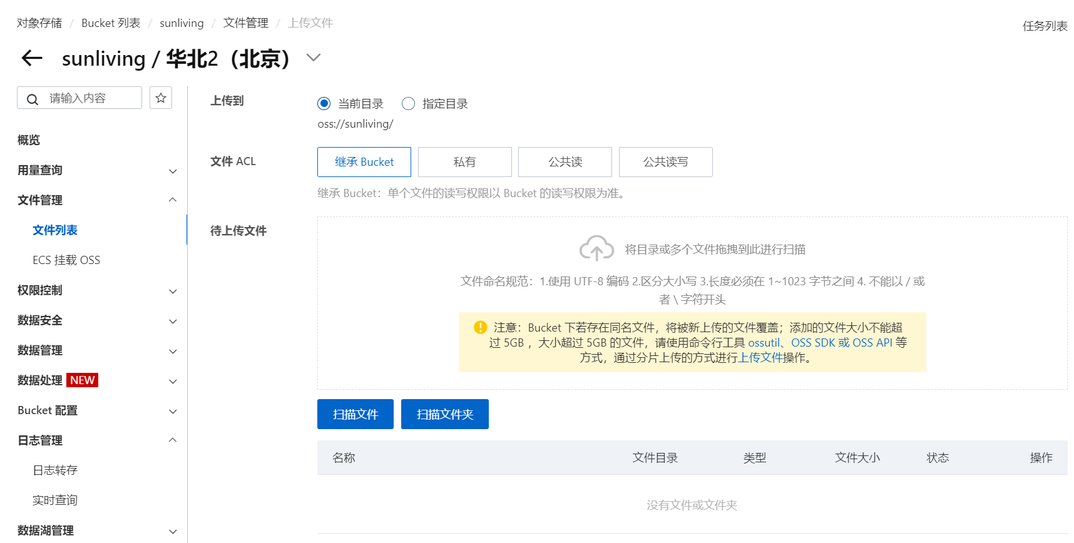Expand the 数据管理 sidebar section
This screenshot has height=543, width=1074.
click(x=173, y=351)
